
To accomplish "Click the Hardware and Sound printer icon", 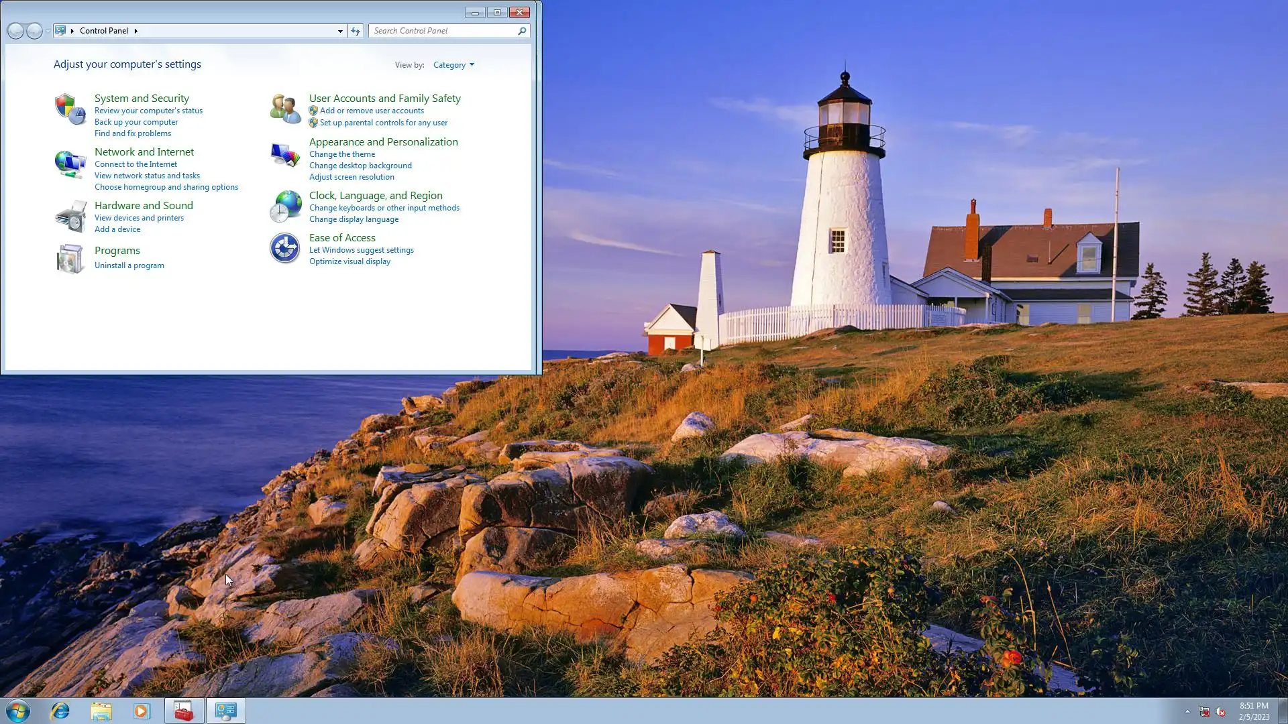I will pos(70,216).
